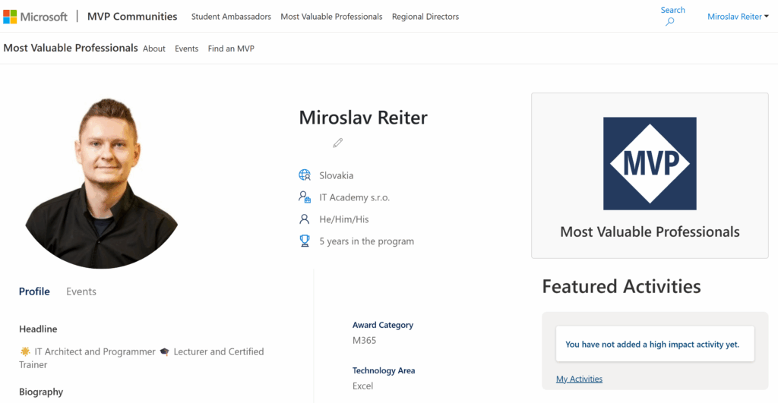This screenshot has height=403, width=778.
Task: Click the He/Him/His pronouns text
Action: point(344,219)
